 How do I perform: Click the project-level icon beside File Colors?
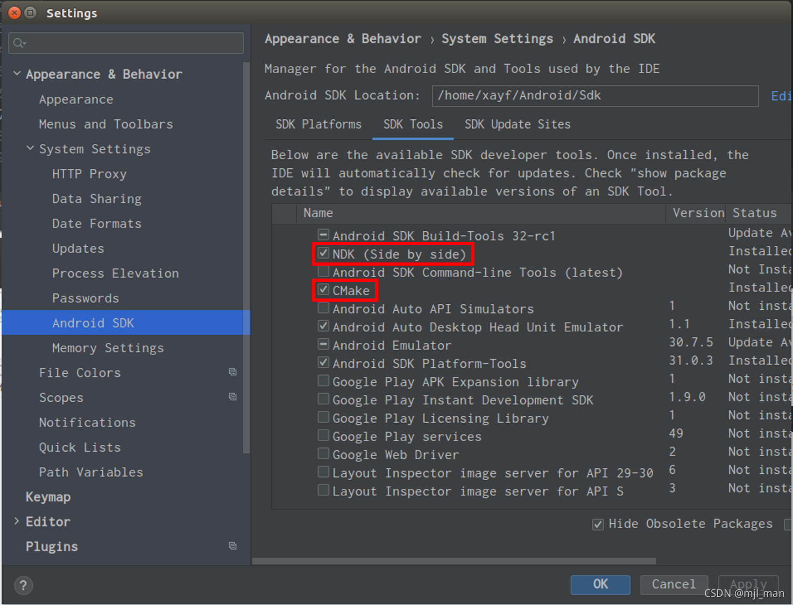pos(232,372)
